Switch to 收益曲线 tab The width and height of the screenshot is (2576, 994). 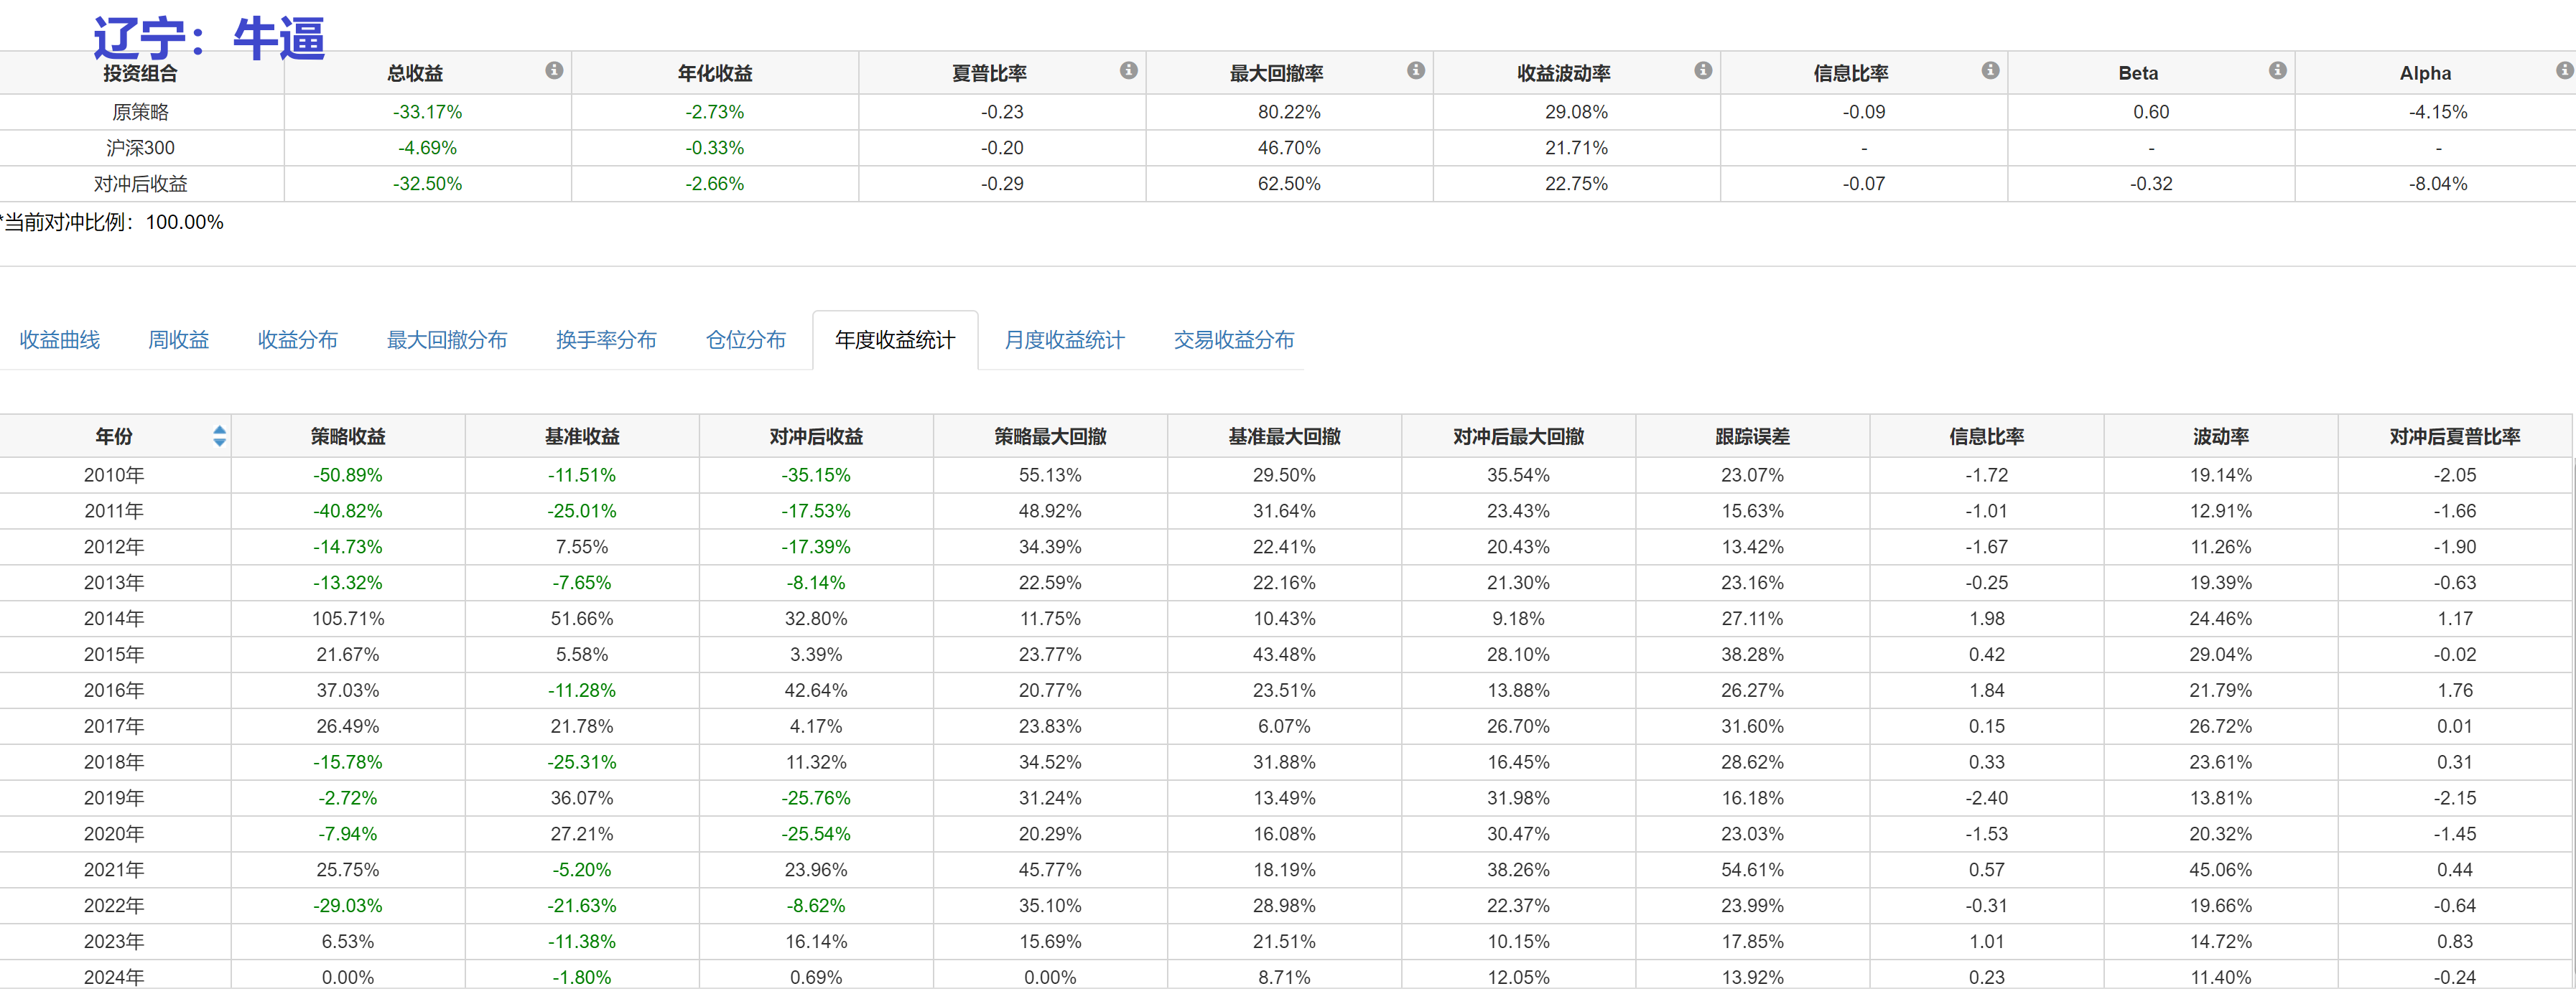pos(60,341)
